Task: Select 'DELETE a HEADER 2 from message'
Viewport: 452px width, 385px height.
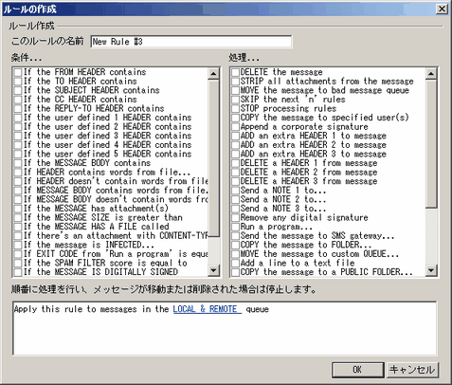Action: [235, 173]
